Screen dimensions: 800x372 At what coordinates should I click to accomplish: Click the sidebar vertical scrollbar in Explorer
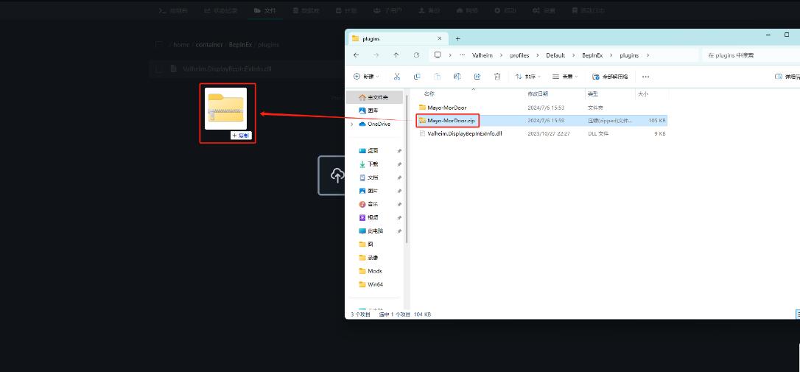point(407,169)
